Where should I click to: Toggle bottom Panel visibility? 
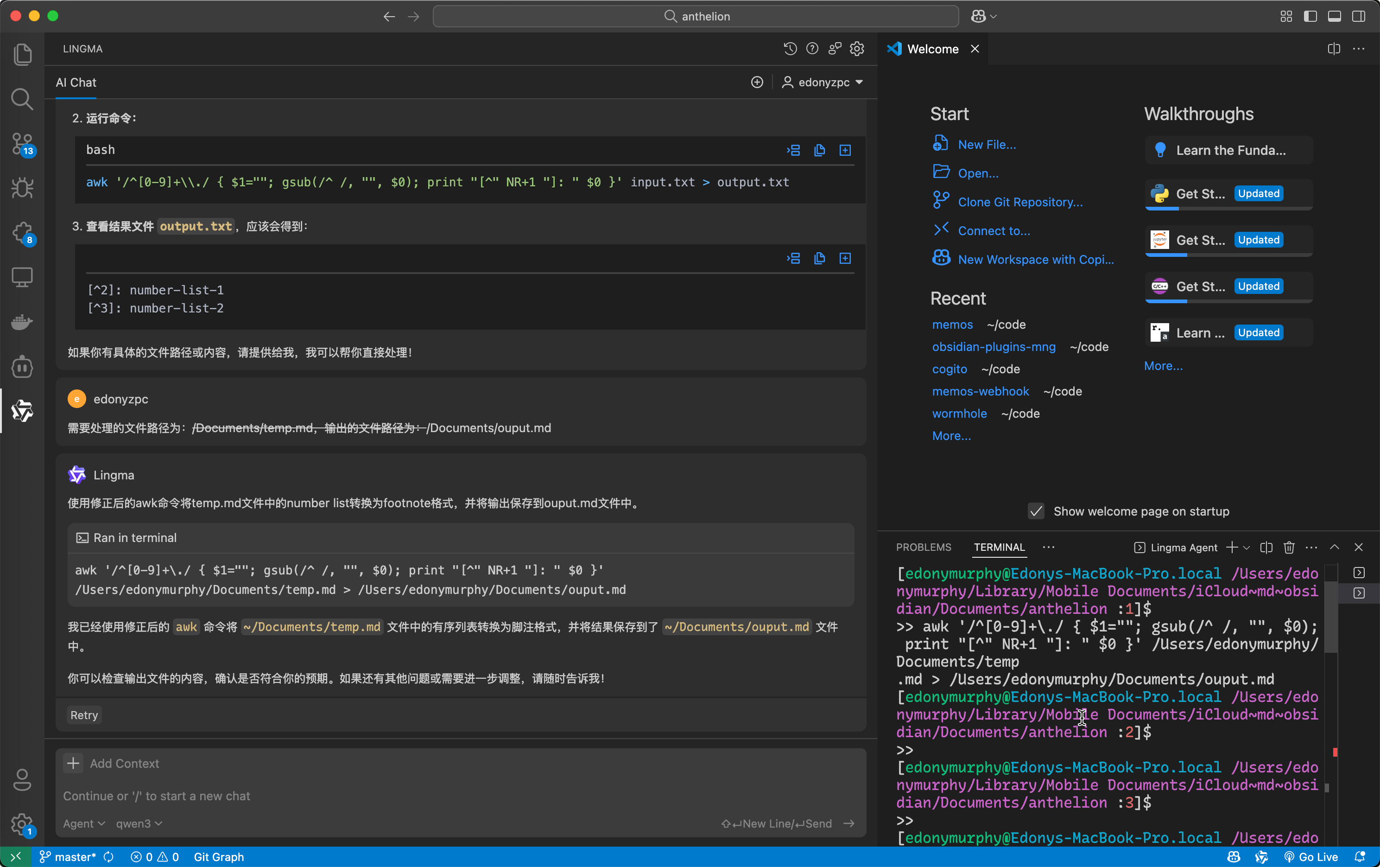1334,16
